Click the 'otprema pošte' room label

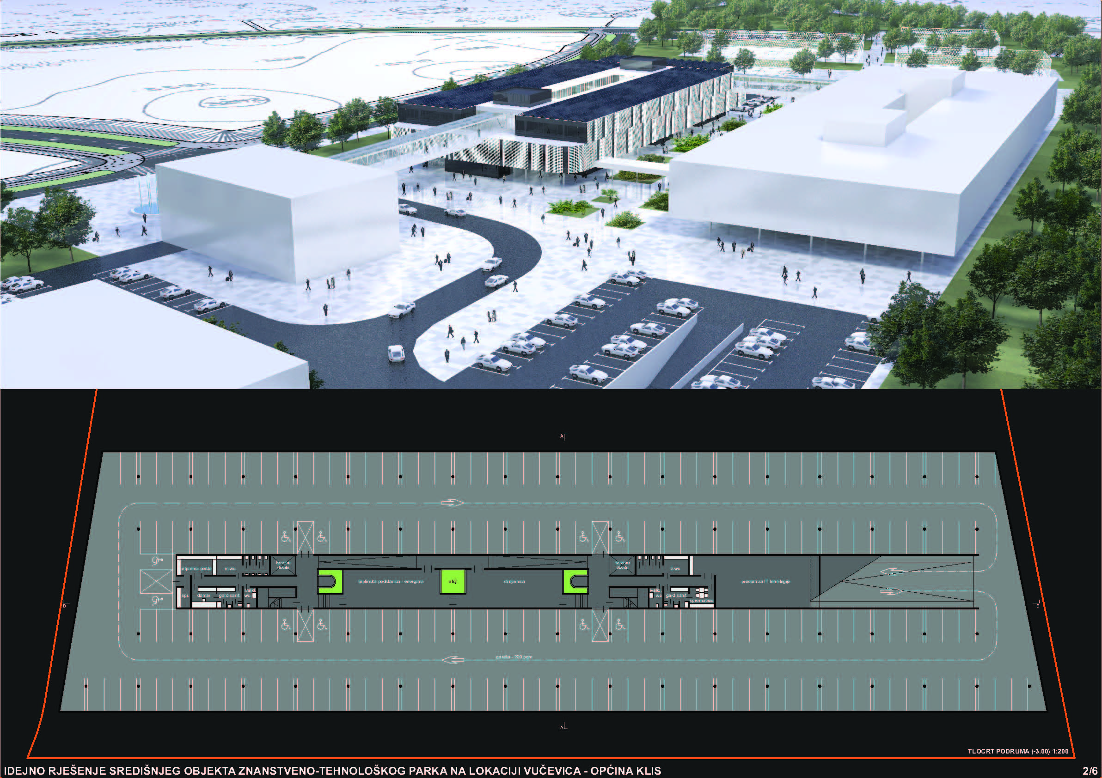point(196,568)
